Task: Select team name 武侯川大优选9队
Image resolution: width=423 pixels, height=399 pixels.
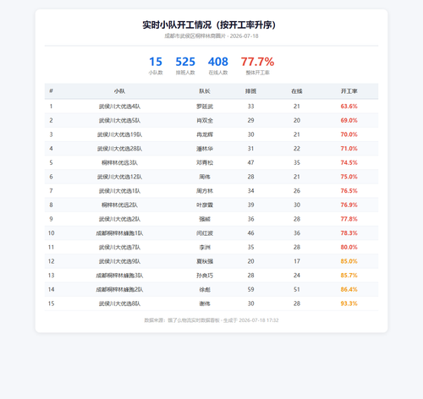Action: click(x=119, y=261)
